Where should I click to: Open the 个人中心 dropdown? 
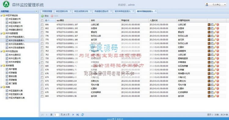(x=216, y=5)
